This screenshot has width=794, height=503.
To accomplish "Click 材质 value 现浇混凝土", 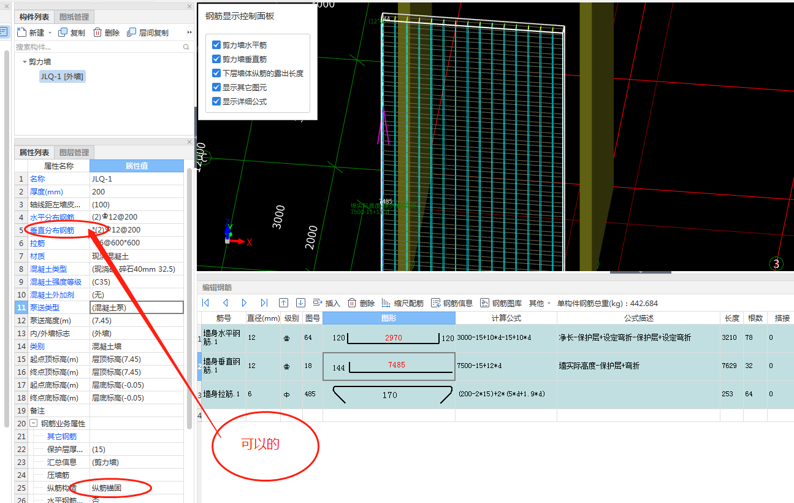I will pos(137,256).
